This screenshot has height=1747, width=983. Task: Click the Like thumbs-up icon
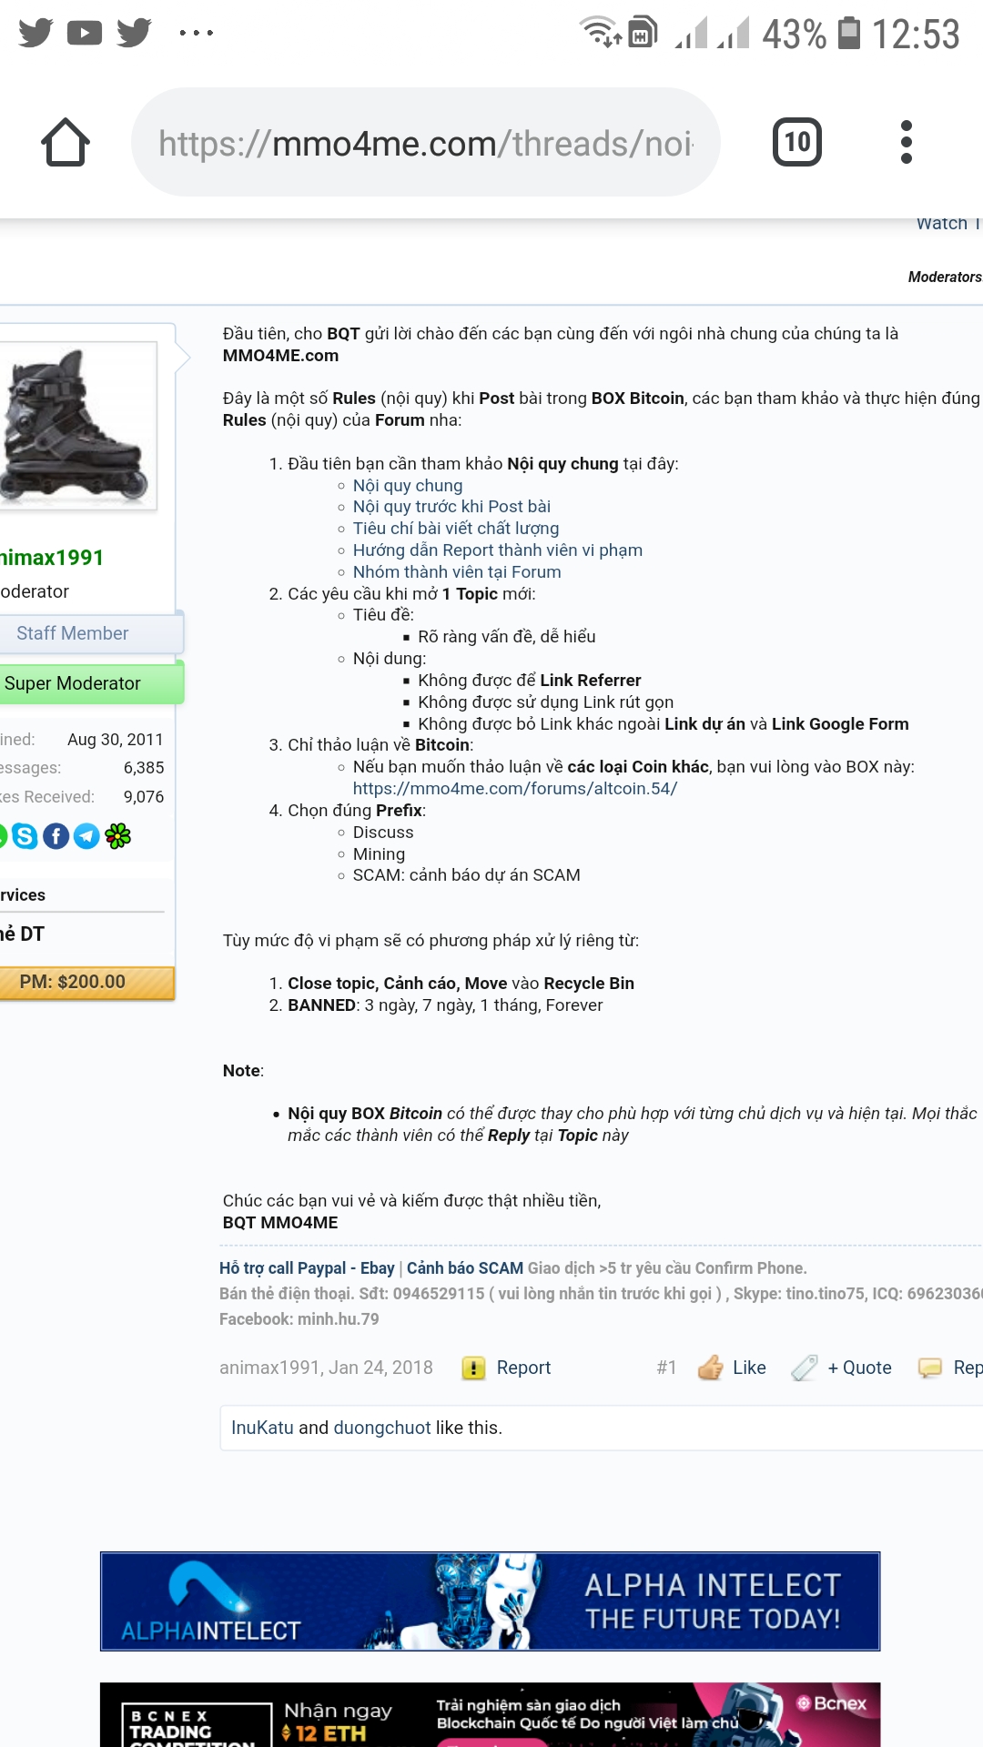click(711, 1368)
